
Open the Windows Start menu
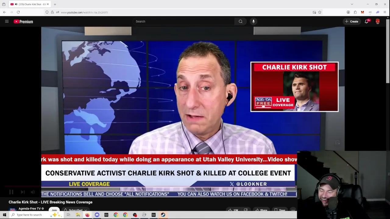pyautogui.click(x=4, y=215)
